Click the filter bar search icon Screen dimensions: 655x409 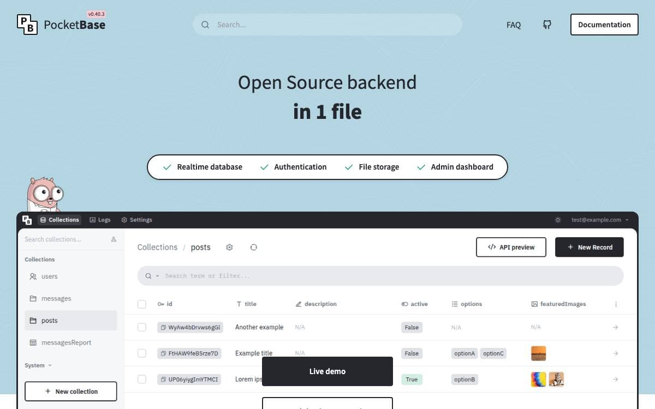(148, 276)
